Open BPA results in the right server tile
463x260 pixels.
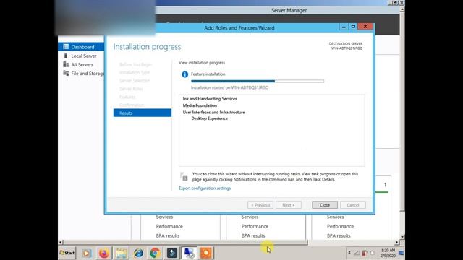pos(339,236)
